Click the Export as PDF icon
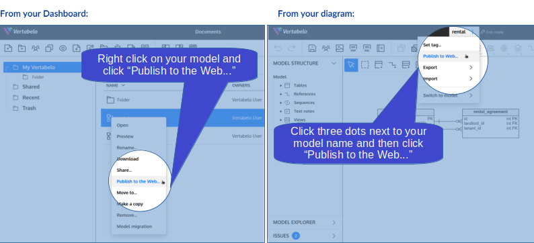 tap(353, 48)
